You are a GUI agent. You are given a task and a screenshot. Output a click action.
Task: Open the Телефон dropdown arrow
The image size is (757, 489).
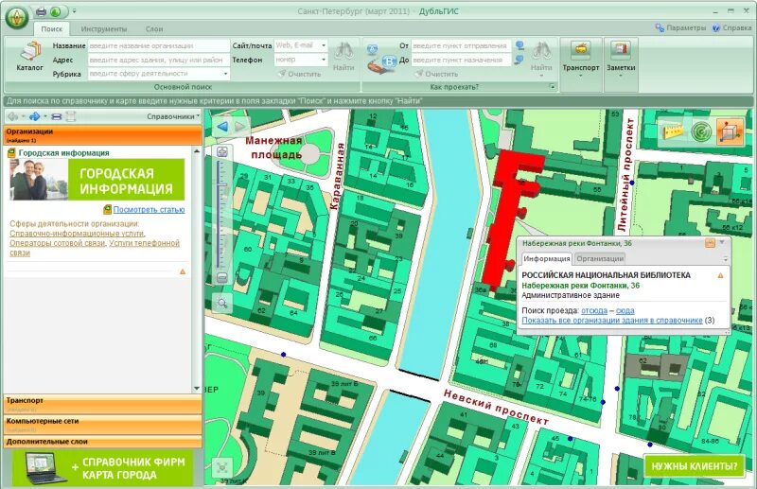click(x=324, y=60)
